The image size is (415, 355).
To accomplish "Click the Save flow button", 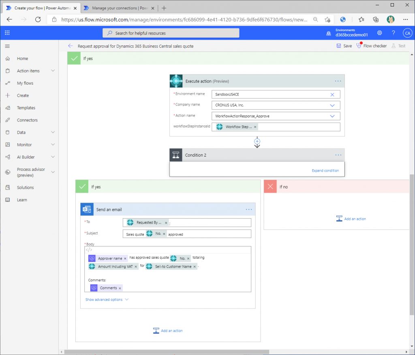I will click(344, 46).
